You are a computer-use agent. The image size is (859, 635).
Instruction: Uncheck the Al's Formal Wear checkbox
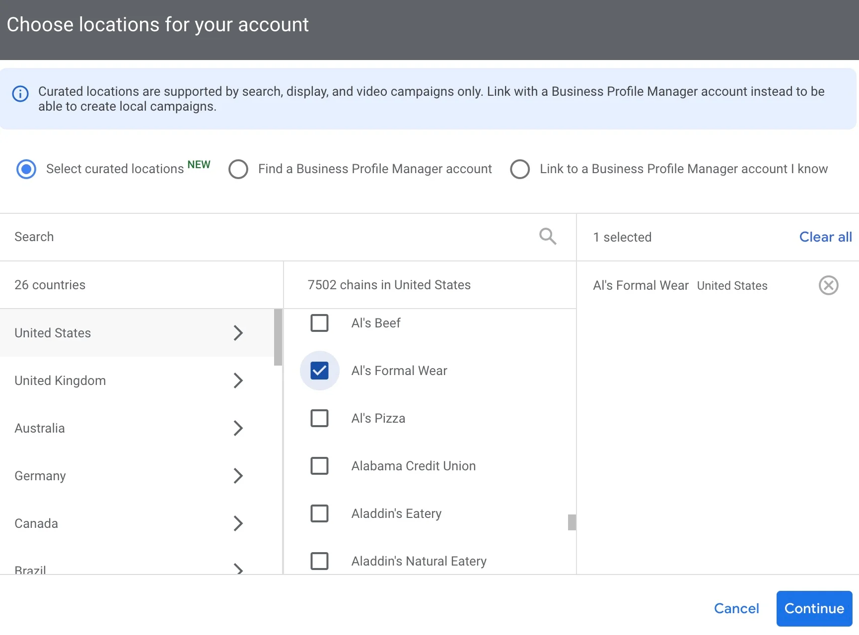(319, 371)
